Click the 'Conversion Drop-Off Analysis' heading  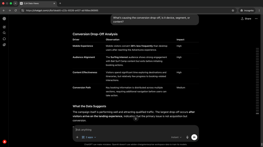pos(95,34)
